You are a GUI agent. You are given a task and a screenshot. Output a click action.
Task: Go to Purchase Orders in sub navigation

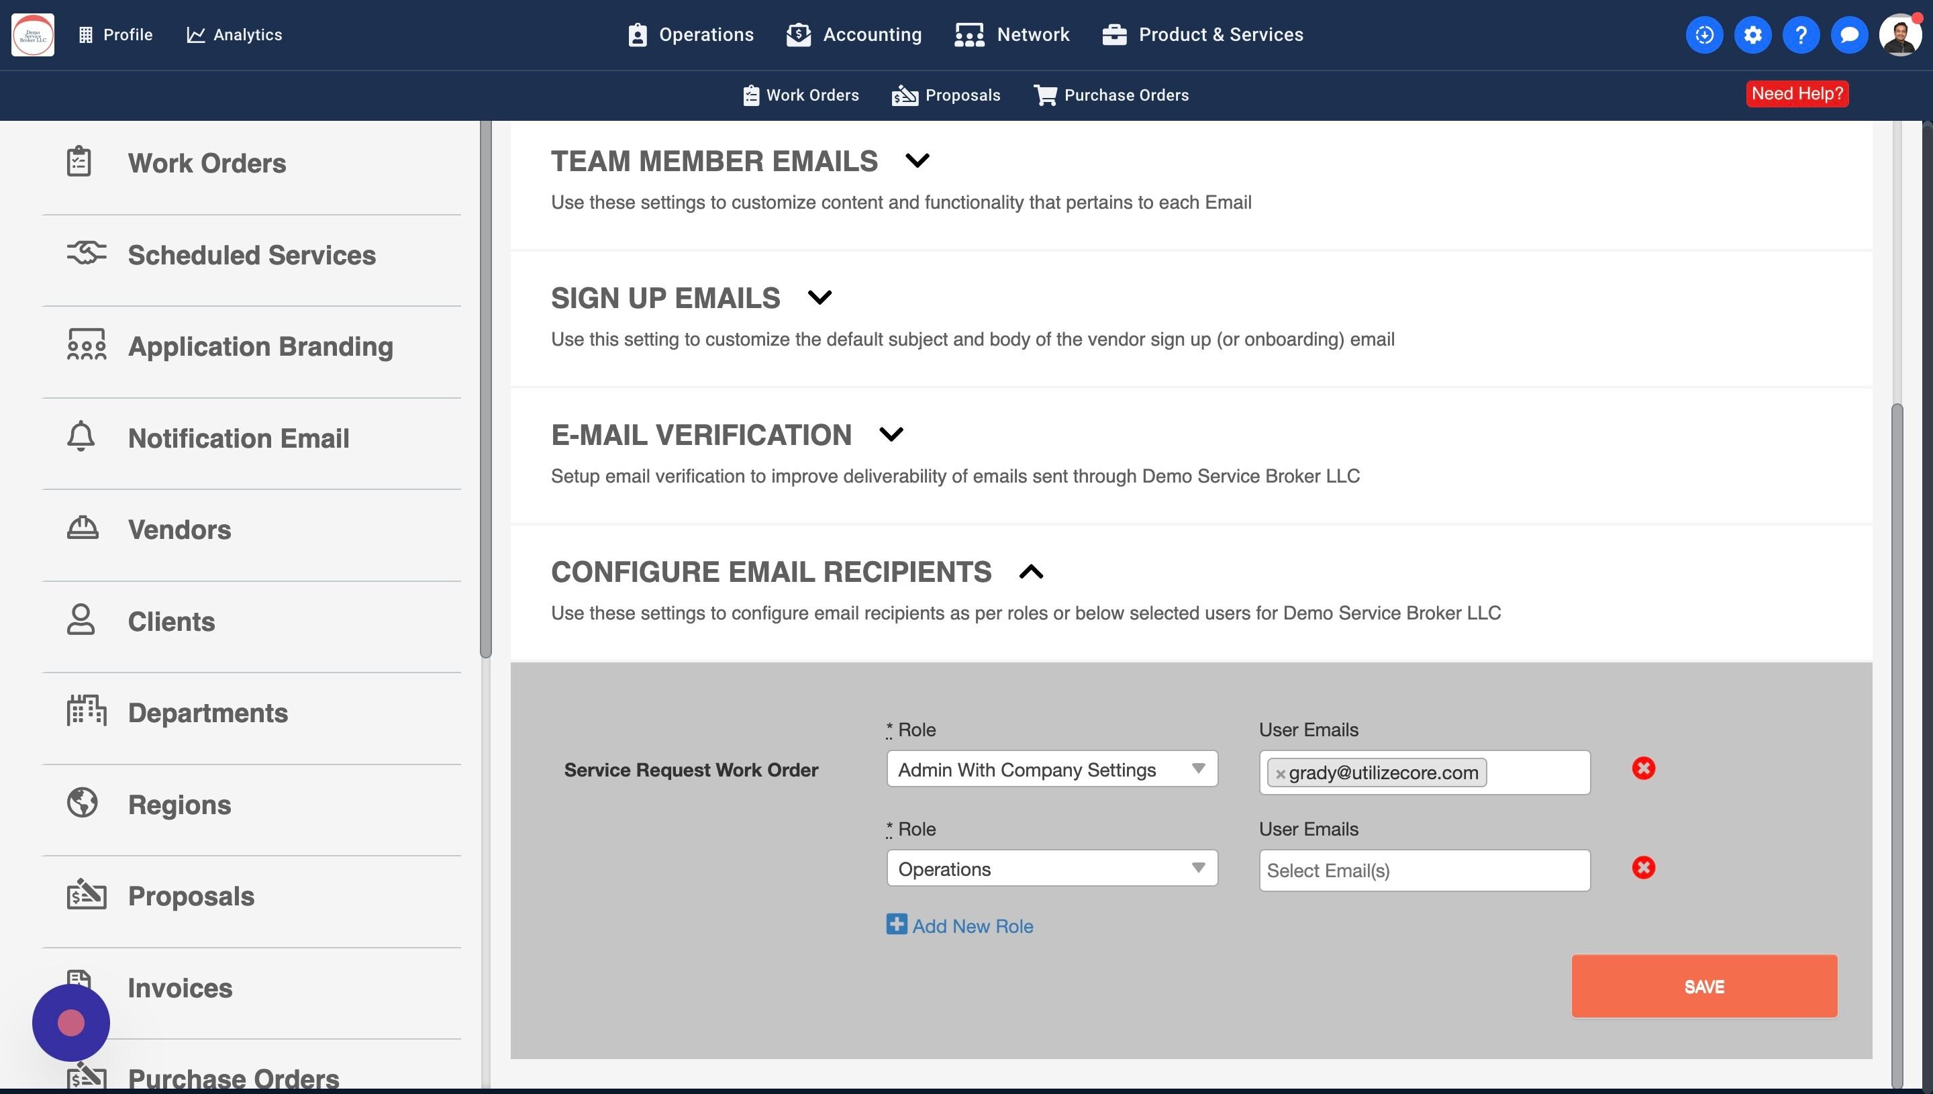click(1111, 95)
